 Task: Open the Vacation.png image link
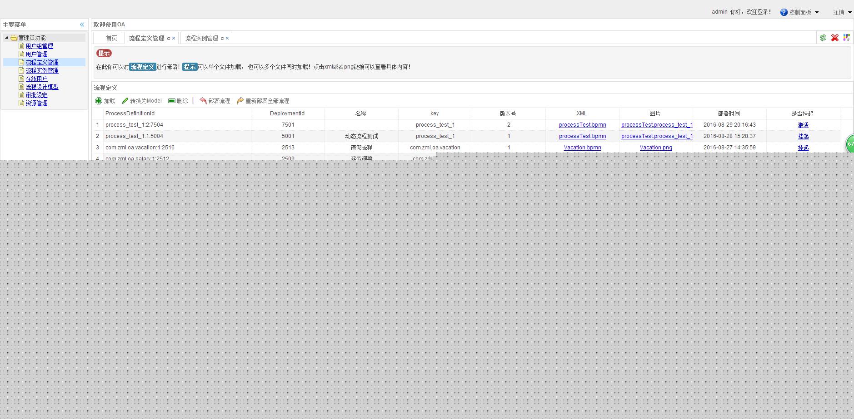(x=656, y=148)
